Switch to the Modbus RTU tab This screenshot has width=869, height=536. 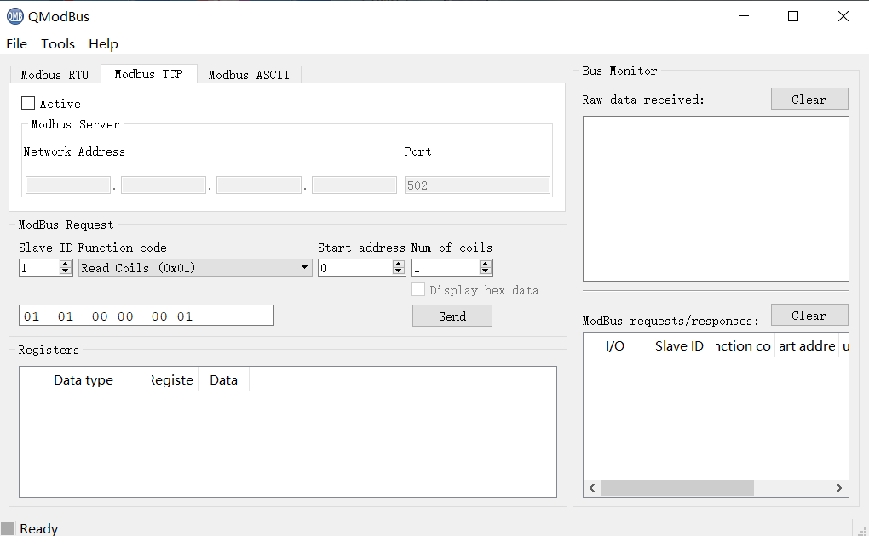pyautogui.click(x=55, y=75)
